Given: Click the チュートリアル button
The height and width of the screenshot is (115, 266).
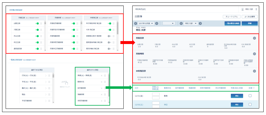Looking at the screenshot, I should [x=232, y=17].
